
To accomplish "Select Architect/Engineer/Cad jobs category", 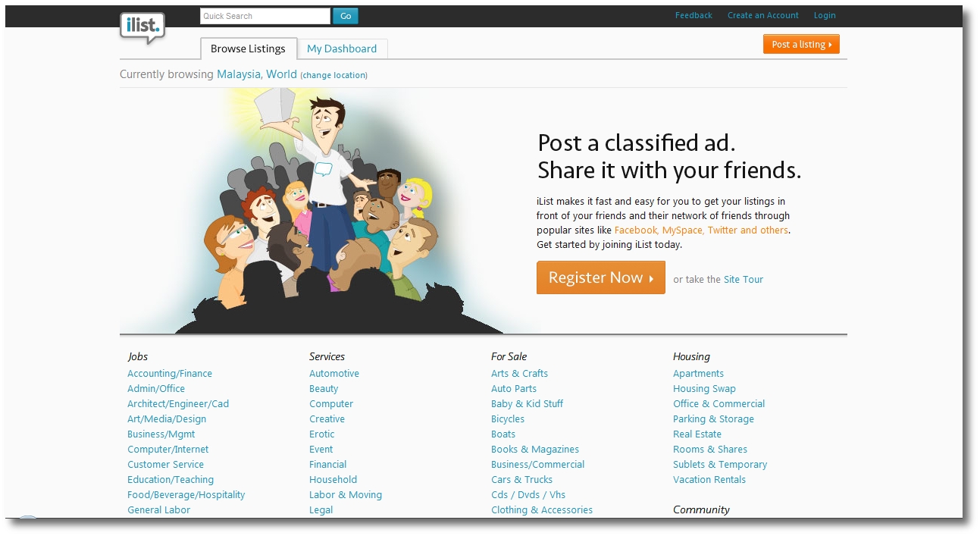I will [x=178, y=404].
